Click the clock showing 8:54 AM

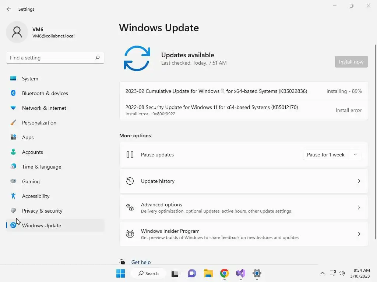click(x=362, y=270)
